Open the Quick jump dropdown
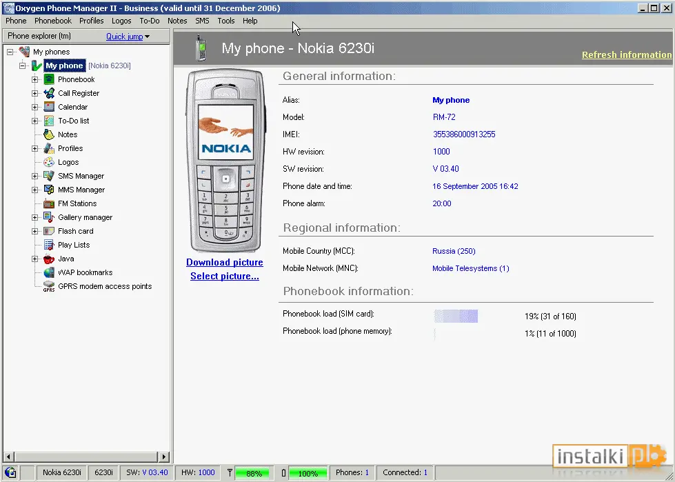 [128, 37]
